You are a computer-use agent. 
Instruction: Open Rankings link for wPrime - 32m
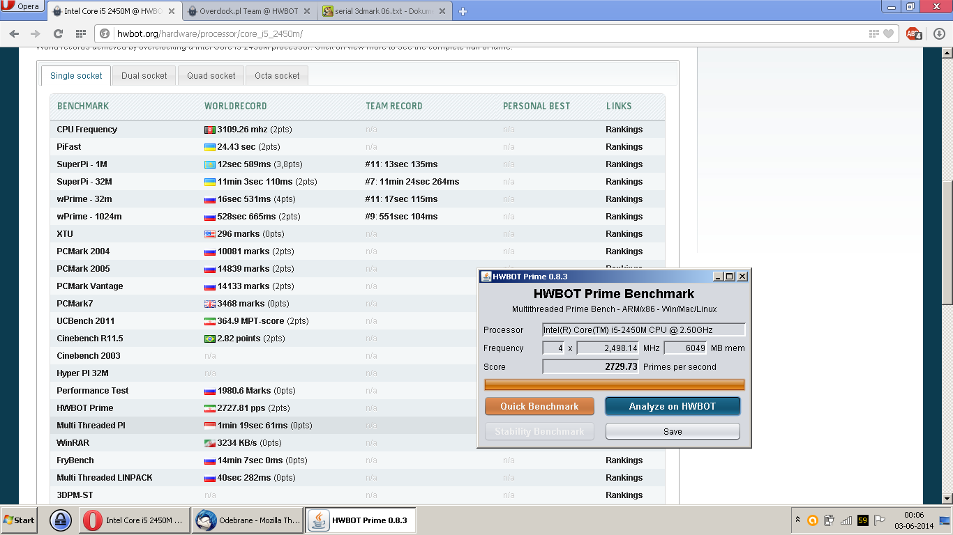[x=624, y=199]
